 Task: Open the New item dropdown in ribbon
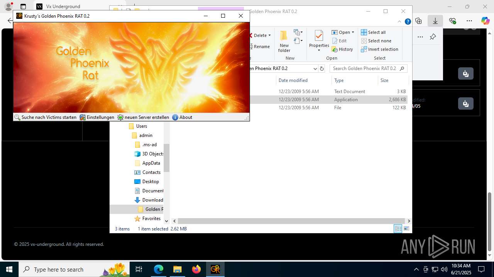point(298,32)
